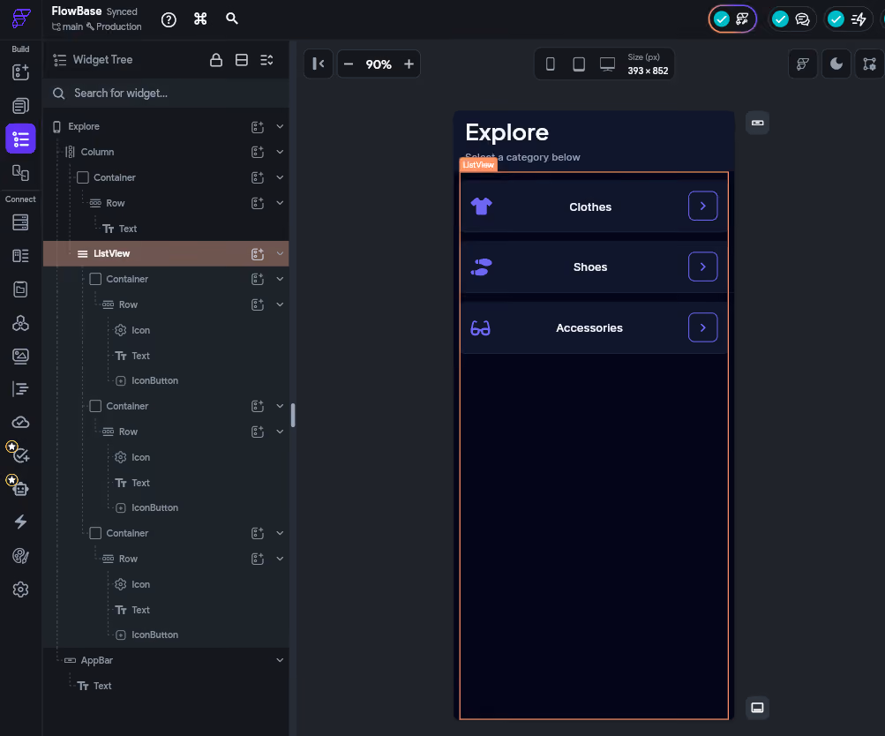Viewport: 885px width, 736px height.
Task: Open Theme Settings palette icon
Action: 20,556
